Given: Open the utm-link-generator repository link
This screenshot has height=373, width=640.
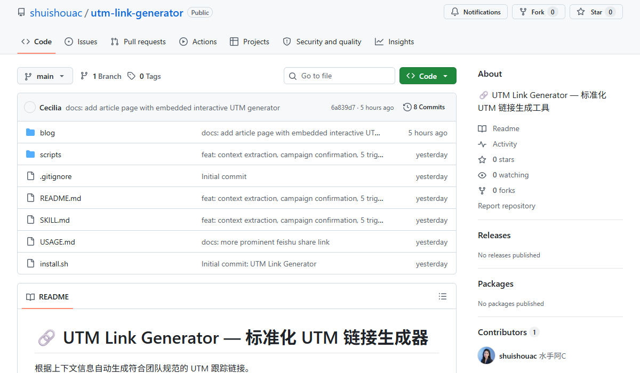Looking at the screenshot, I should (137, 13).
